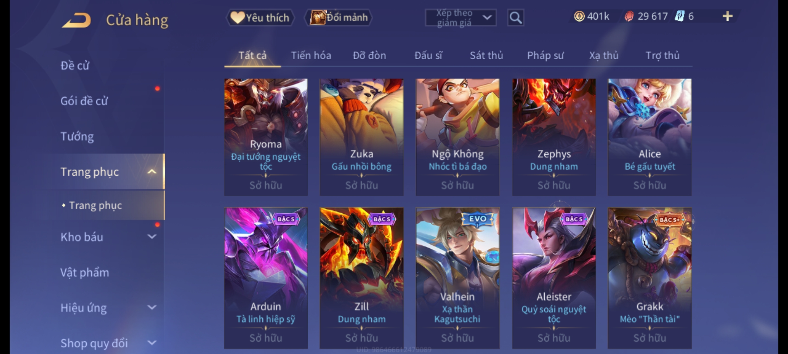Open Valhein Xạ thần Kagutsuchi skin card
This screenshot has height=354, width=788.
457,278
